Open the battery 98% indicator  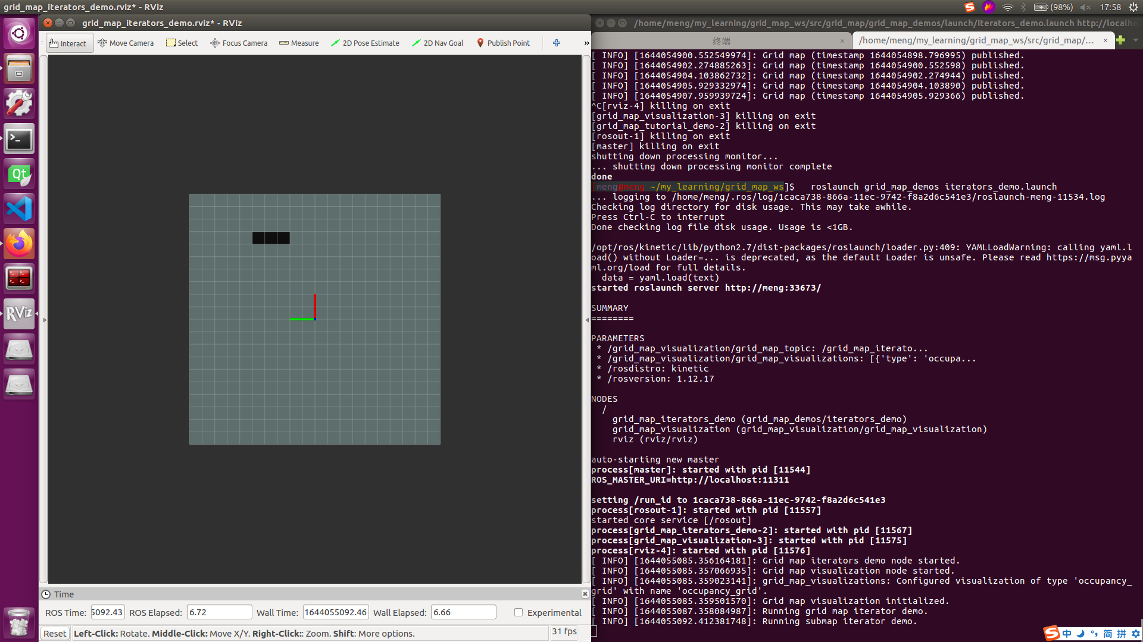coord(1053,7)
